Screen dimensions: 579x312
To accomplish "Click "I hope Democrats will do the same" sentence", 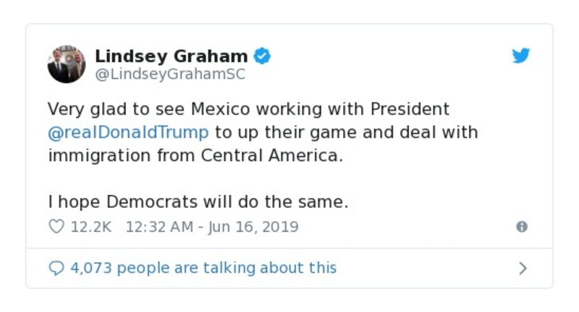I will pos(198,203).
